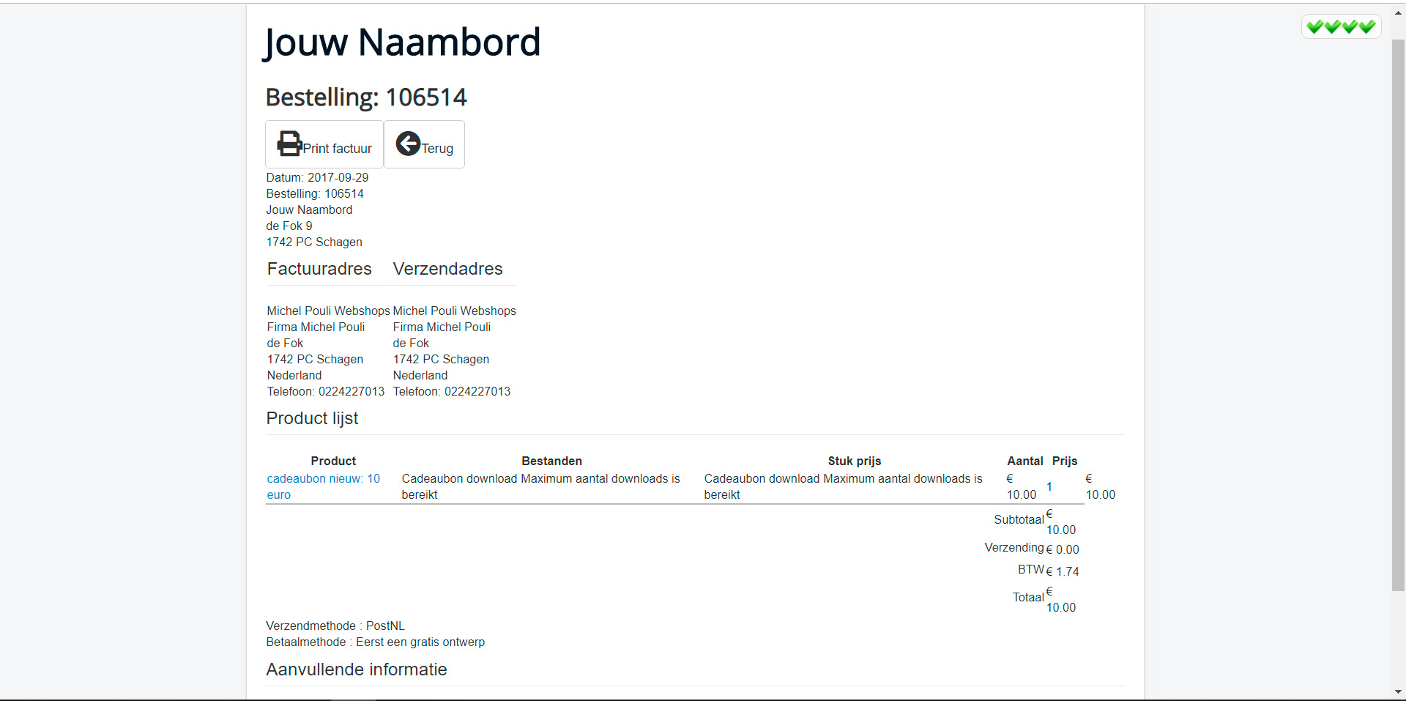Viewport: 1406px width, 701px height.
Task: Select the Verzendadres column heading
Action: [447, 269]
